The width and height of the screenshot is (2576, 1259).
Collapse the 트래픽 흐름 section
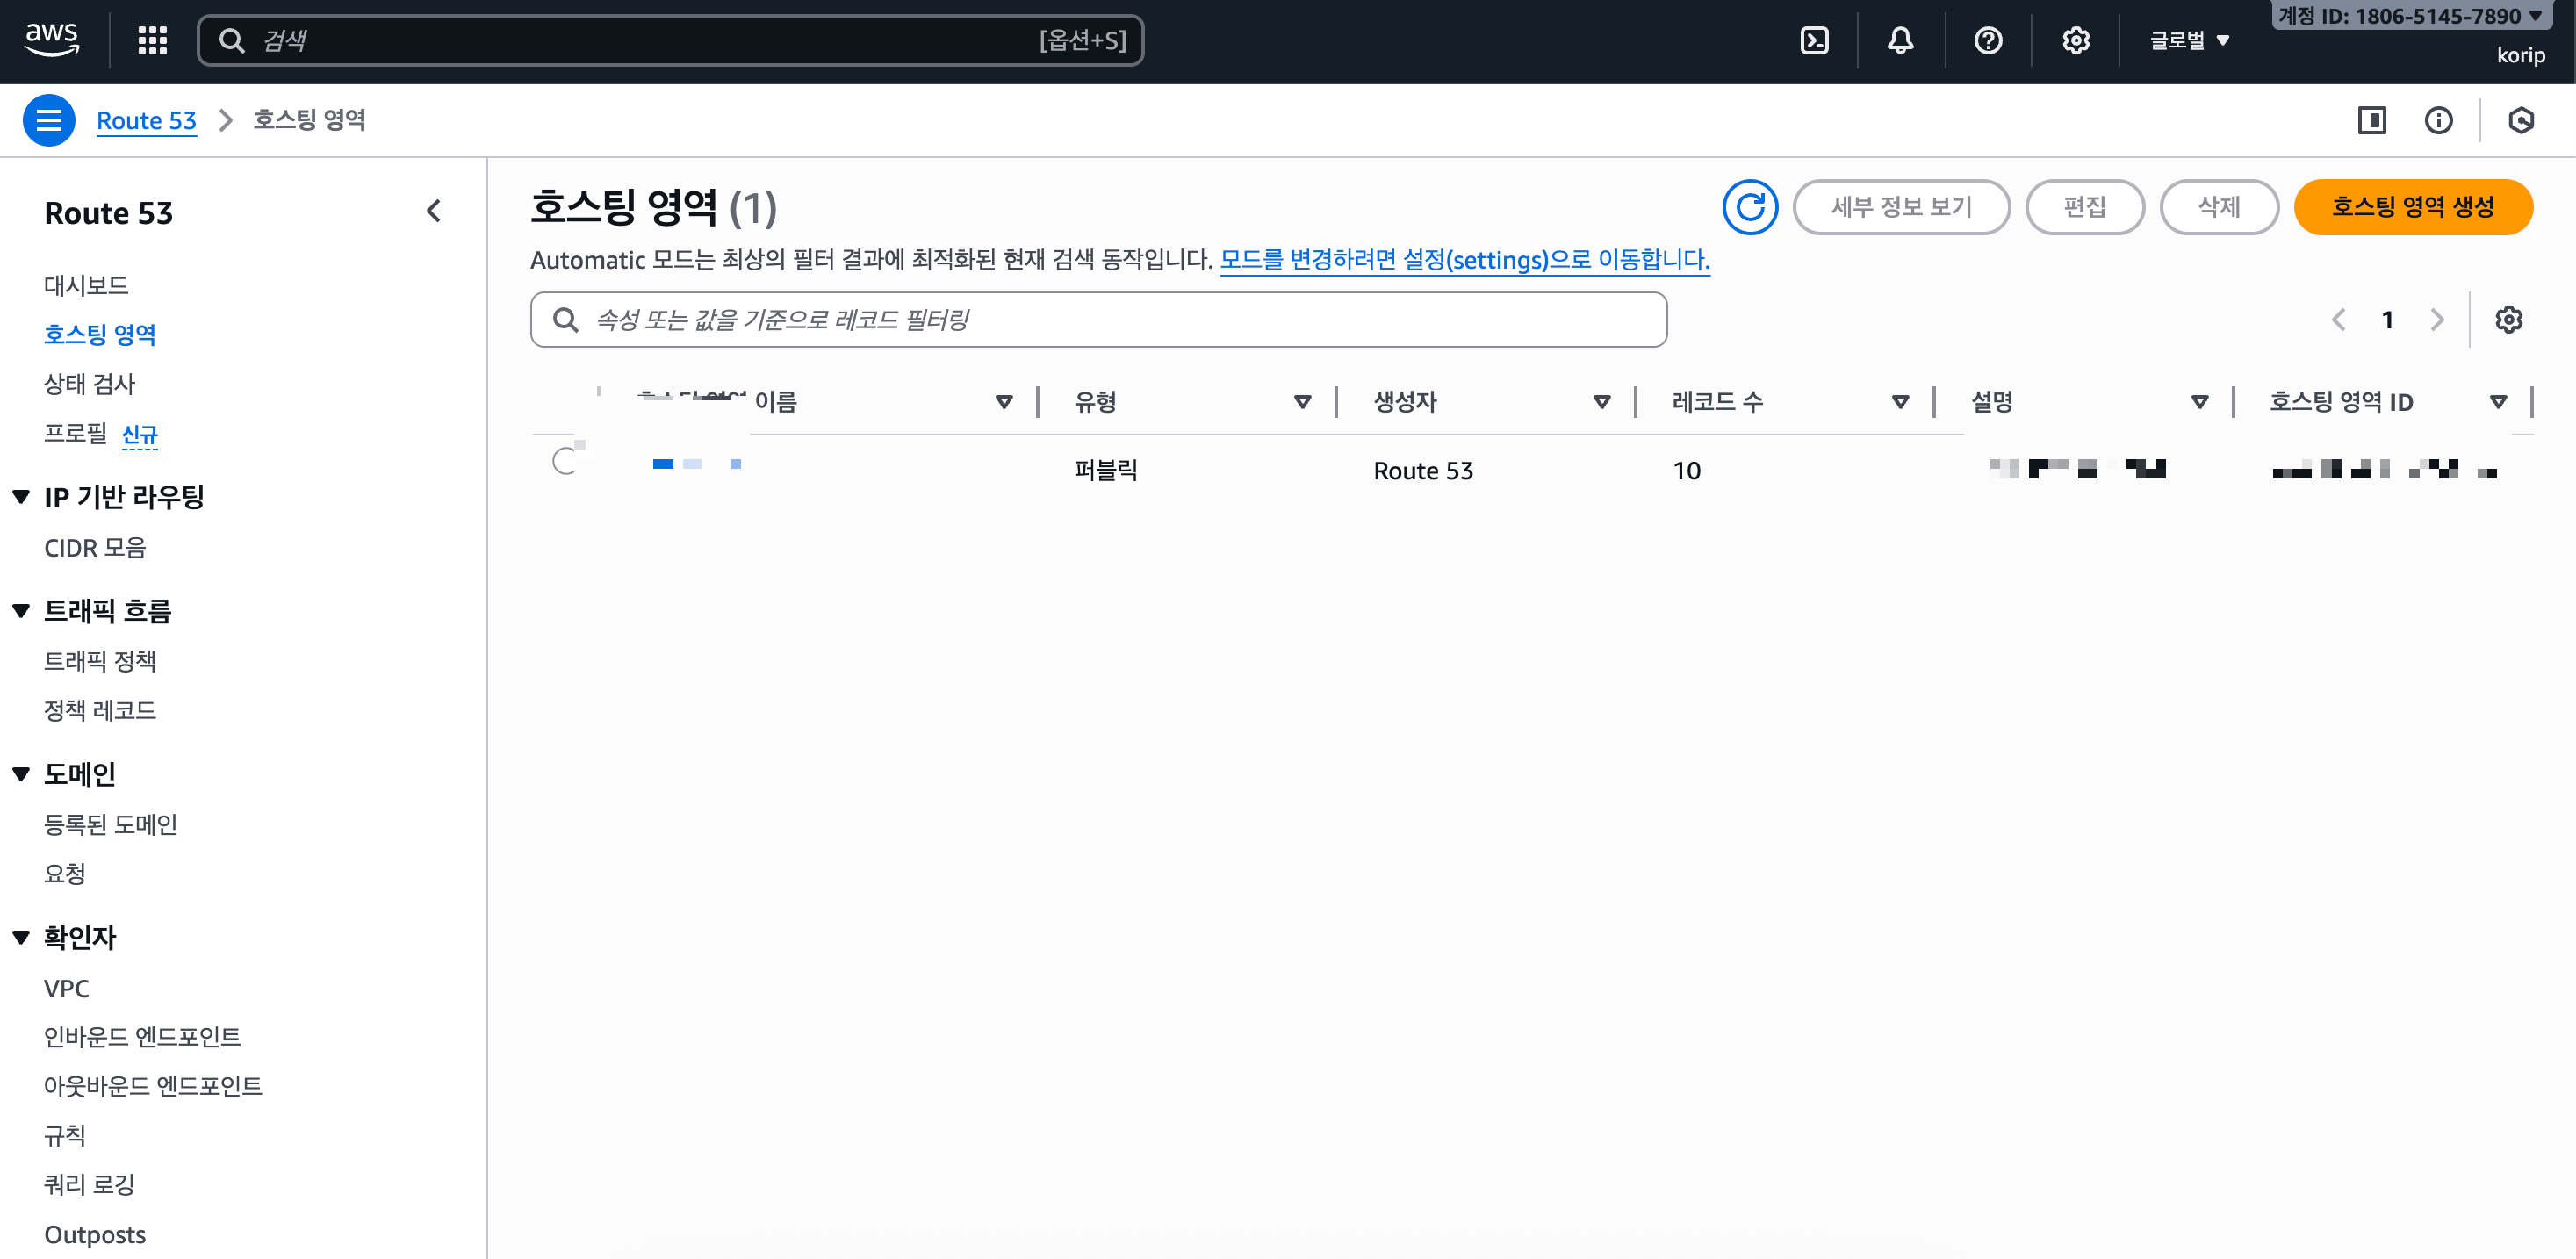tap(21, 611)
